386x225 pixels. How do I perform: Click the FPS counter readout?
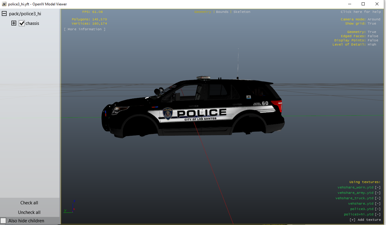pyautogui.click(x=93, y=12)
